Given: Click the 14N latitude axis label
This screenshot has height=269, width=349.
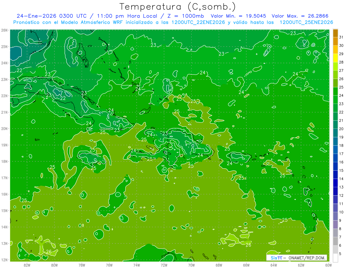Looking at the screenshot, I should (4, 227).
